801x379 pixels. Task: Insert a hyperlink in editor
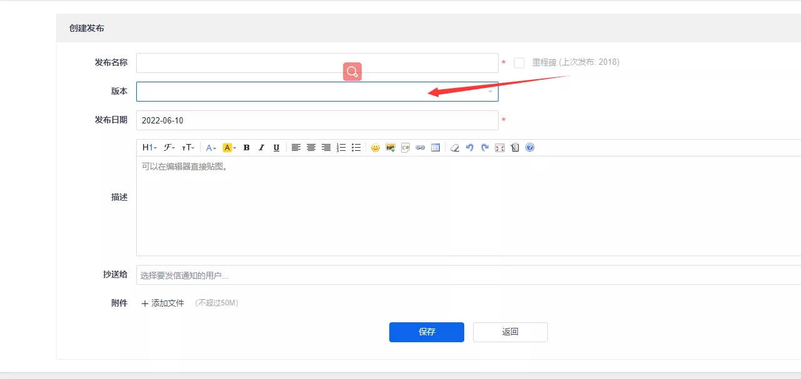420,148
